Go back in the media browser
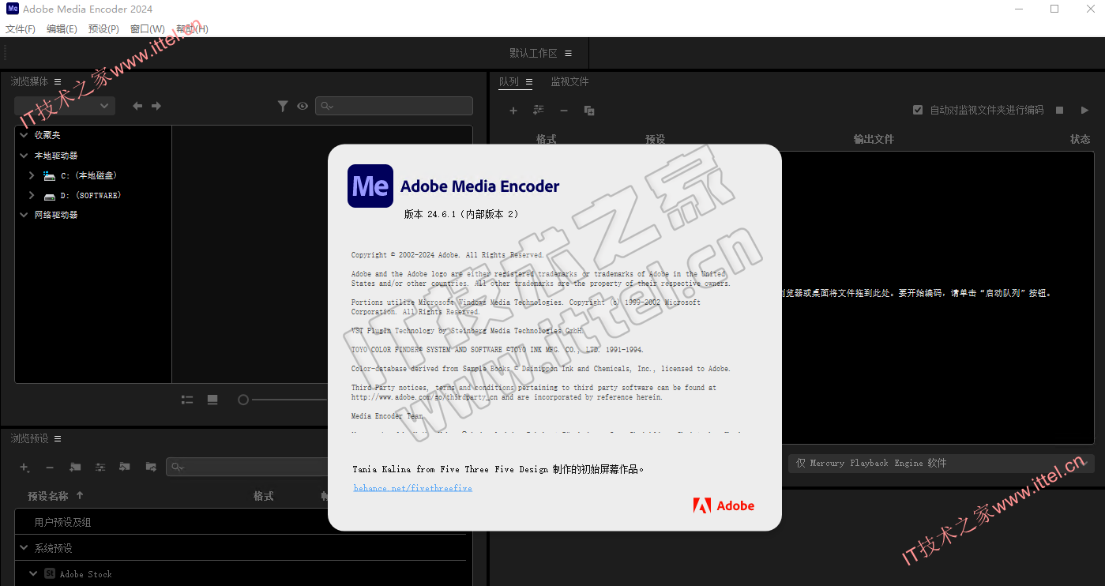Image resolution: width=1105 pixels, height=586 pixels. (137, 106)
